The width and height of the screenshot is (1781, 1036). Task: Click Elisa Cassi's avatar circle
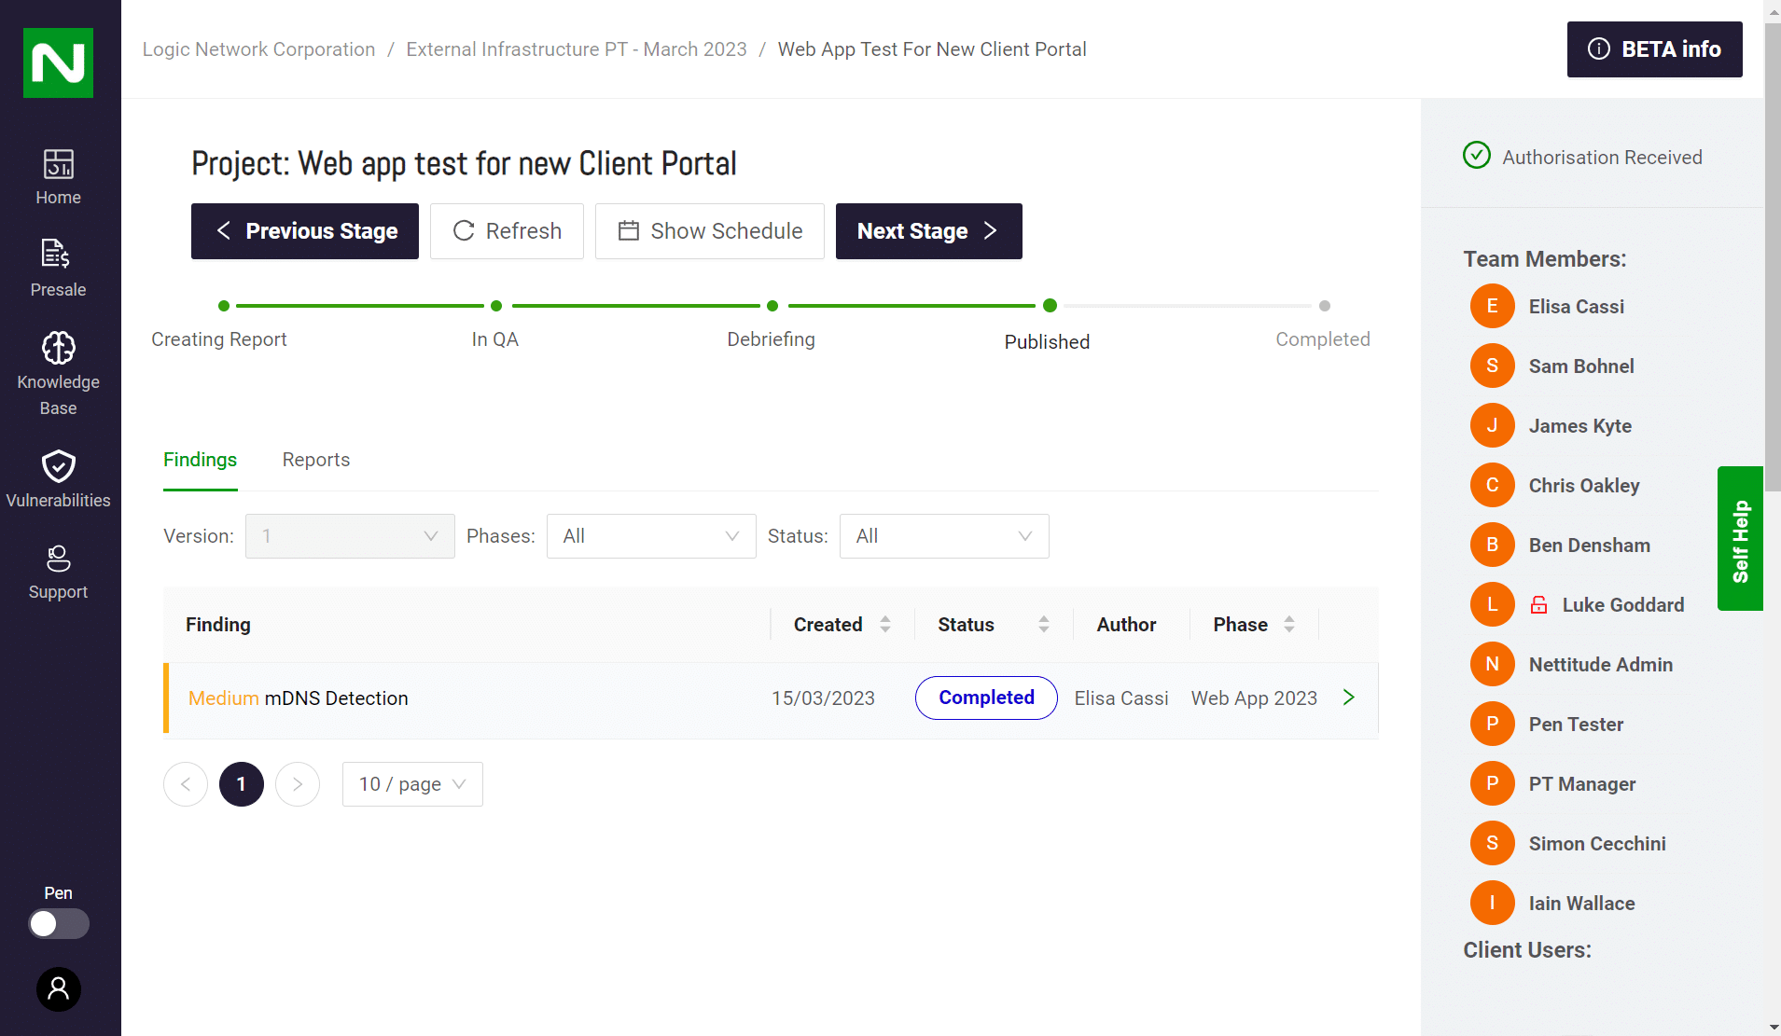coord(1492,306)
